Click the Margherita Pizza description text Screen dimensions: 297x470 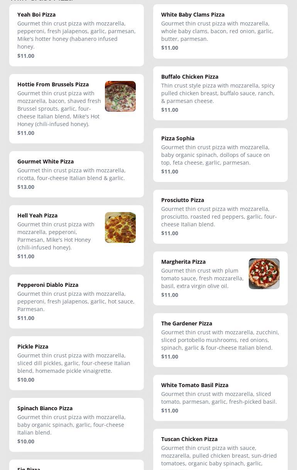[202, 278]
